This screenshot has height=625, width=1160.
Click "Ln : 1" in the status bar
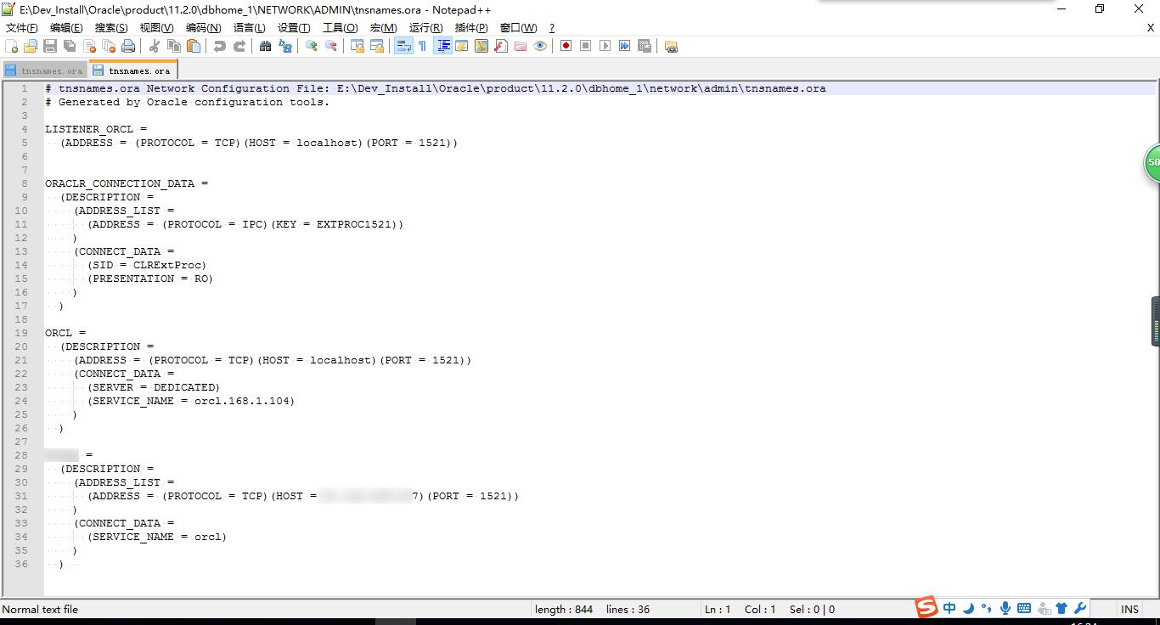pos(718,609)
